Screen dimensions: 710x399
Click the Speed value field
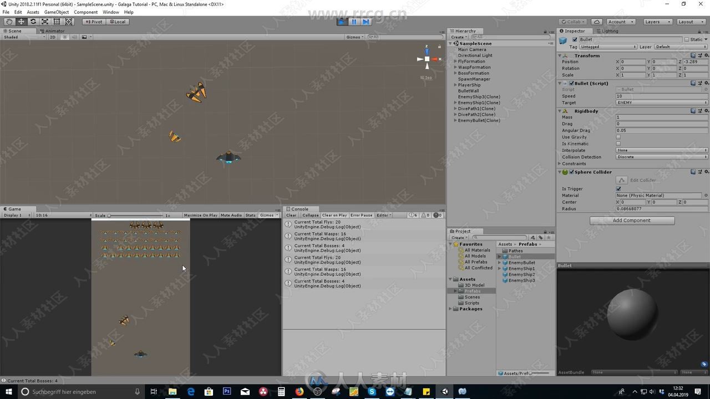click(662, 96)
